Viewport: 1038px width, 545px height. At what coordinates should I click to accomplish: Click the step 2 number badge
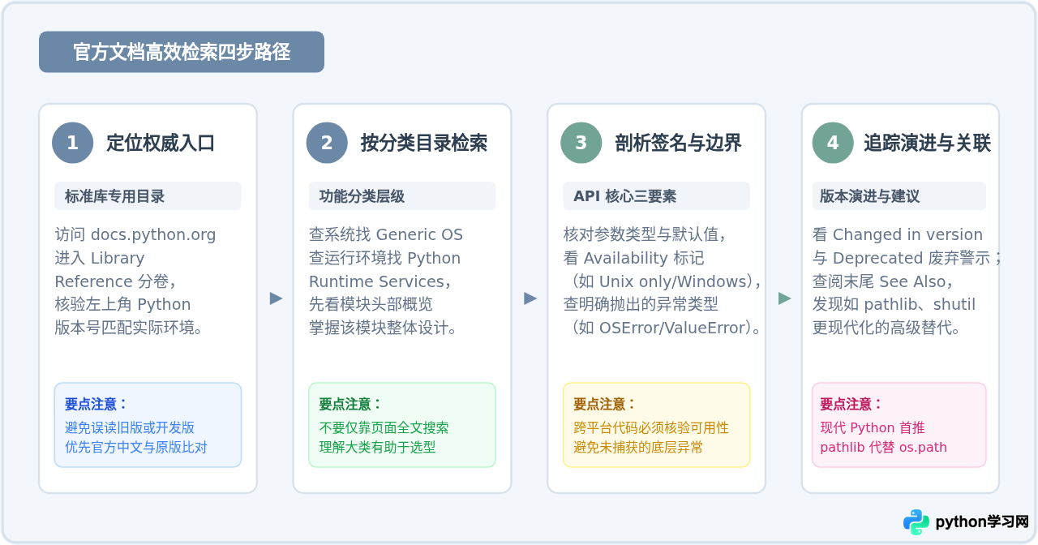pos(327,143)
